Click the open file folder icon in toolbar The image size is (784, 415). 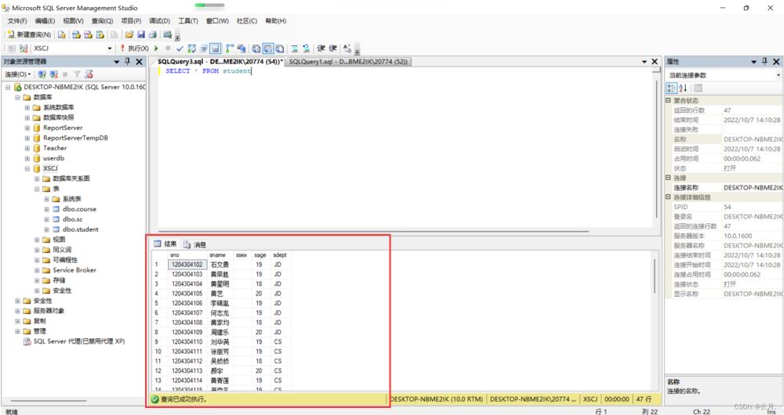pyautogui.click(x=127, y=34)
